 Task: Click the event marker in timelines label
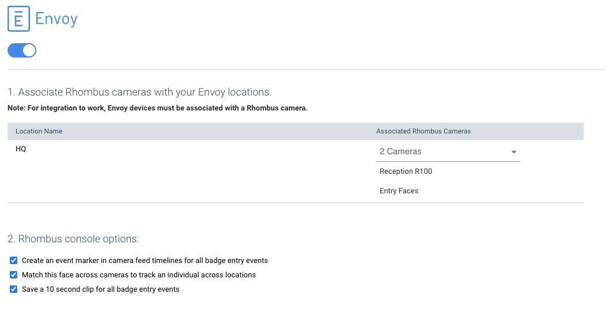pos(145,261)
